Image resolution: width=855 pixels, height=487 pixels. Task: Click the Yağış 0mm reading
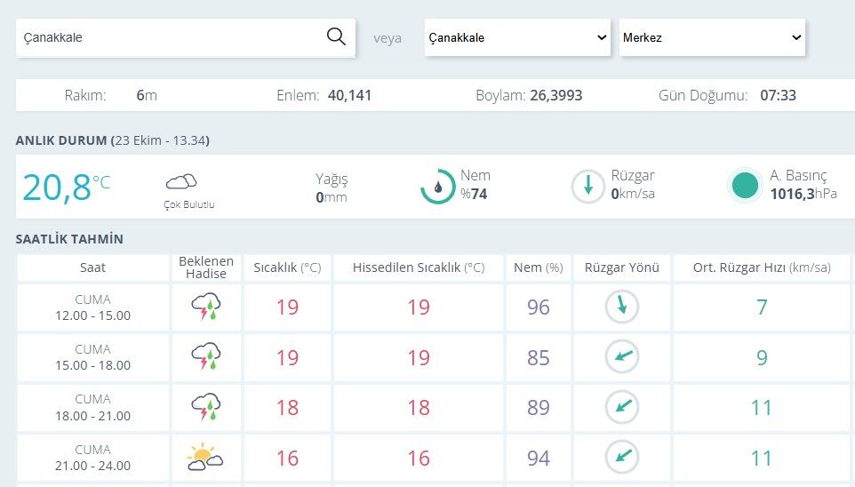[x=331, y=188]
